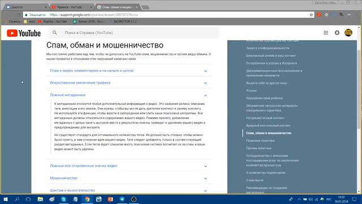Click the YouTube logo in header
Image resolution: width=362 pixels, height=204 pixels.
(24, 33)
